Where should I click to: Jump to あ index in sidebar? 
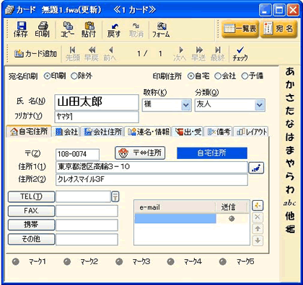tap(290, 71)
